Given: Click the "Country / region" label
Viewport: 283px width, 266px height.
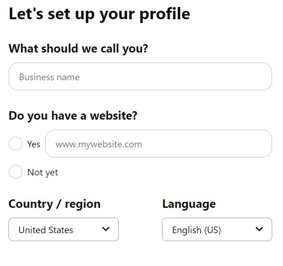Looking at the screenshot, I should pos(54,204).
